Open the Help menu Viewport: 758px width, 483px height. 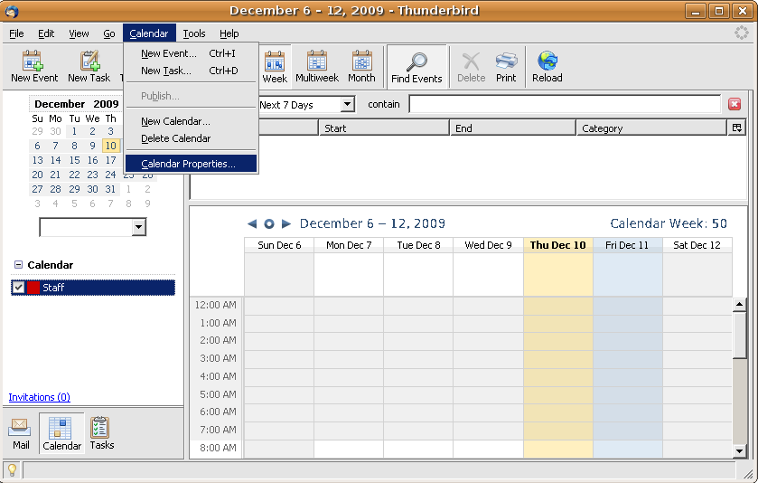pos(229,33)
